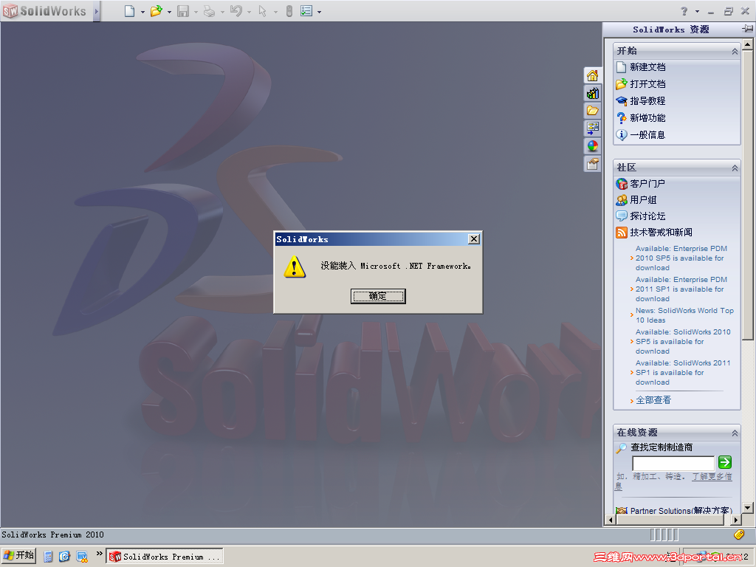Open the Custom Properties task pane icon

coord(593,164)
